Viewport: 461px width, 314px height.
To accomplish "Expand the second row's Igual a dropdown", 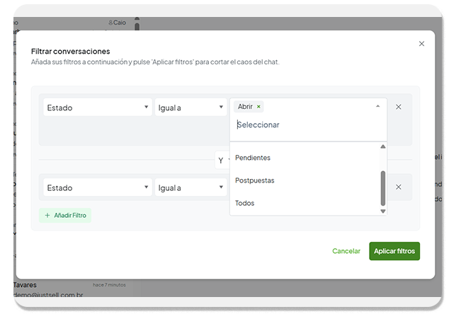I will tap(190, 188).
